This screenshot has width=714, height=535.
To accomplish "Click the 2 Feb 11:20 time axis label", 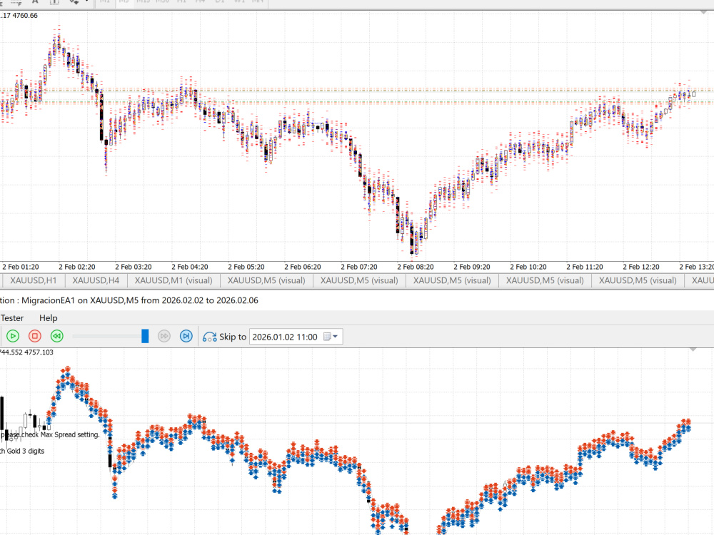I will [585, 267].
